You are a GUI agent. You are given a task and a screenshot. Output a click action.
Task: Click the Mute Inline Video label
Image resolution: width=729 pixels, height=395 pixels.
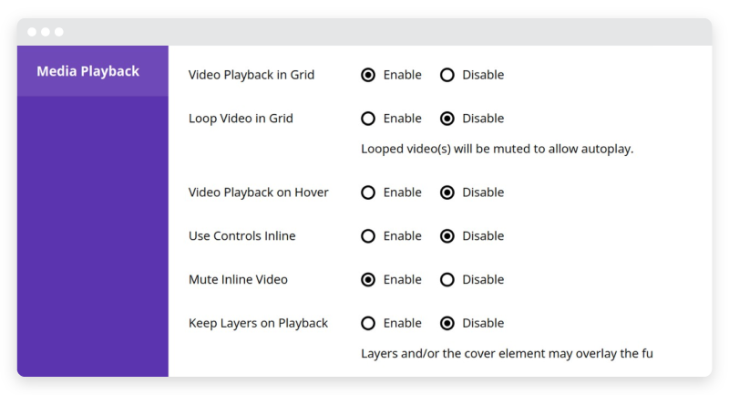tap(238, 280)
